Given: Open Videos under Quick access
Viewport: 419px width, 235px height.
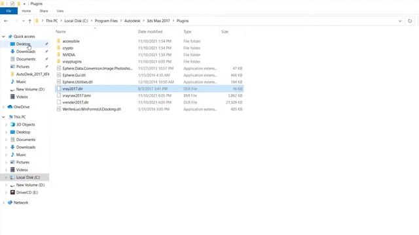Looking at the screenshot, I should coord(22,97).
